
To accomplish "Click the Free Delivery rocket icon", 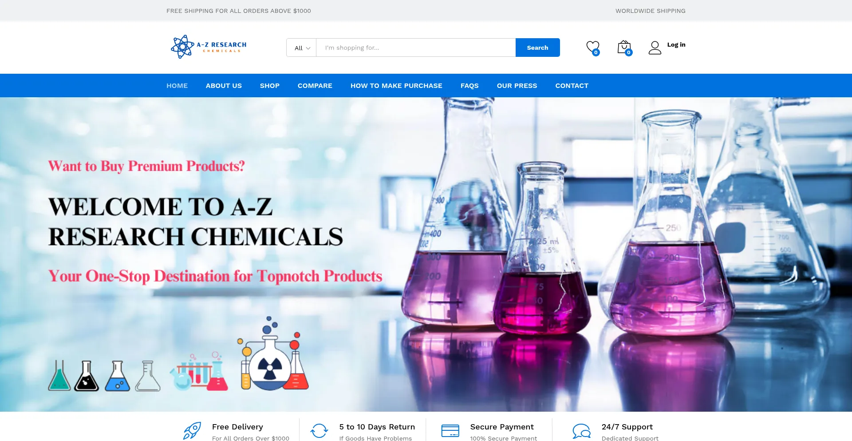I will 192,431.
